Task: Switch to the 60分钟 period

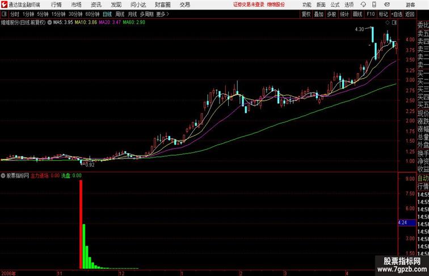Action: point(92,14)
